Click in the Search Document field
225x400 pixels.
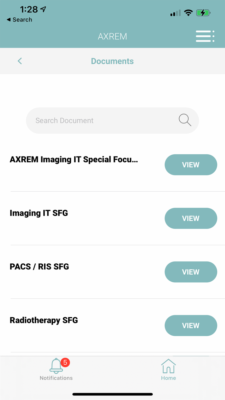tap(103, 121)
